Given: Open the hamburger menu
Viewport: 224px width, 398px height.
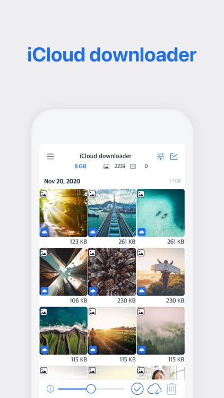Looking at the screenshot, I should click(50, 157).
